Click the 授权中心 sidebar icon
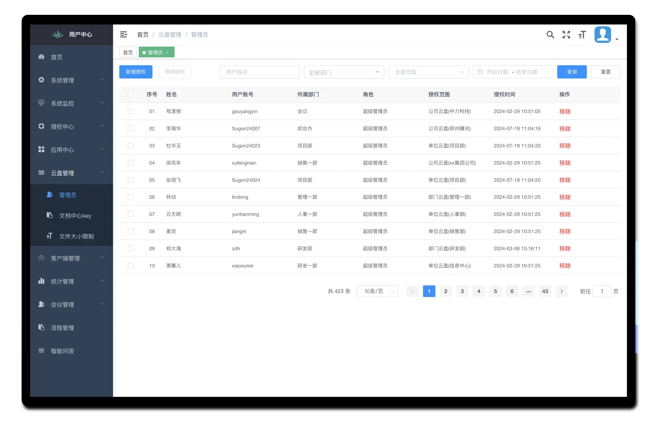The image size is (657, 421). click(x=41, y=126)
